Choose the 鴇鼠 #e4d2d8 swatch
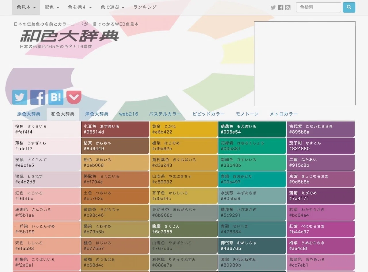Screen dimensions: 368x272 (x=47, y=179)
